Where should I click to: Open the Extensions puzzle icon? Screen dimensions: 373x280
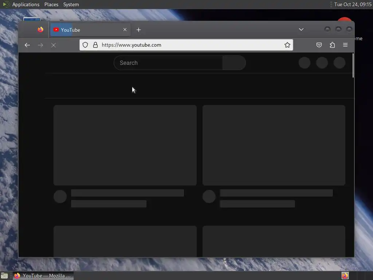(332, 45)
